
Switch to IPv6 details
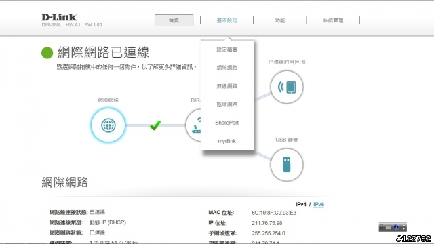(x=319, y=204)
